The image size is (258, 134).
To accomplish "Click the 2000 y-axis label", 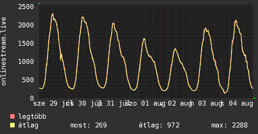I will tap(26, 25).
